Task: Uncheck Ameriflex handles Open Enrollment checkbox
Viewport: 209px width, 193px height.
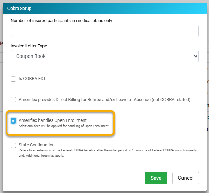Action: click(13, 121)
